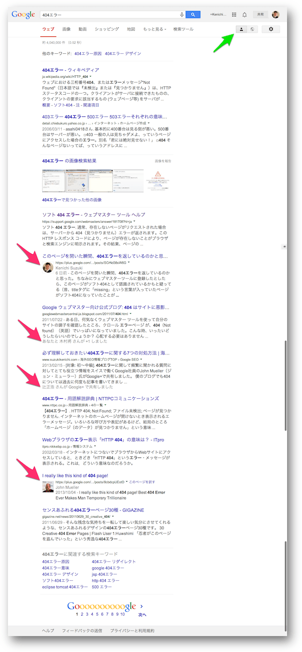Expand the dropdown beside the googlewebmastercentral-ja URL

(132, 314)
